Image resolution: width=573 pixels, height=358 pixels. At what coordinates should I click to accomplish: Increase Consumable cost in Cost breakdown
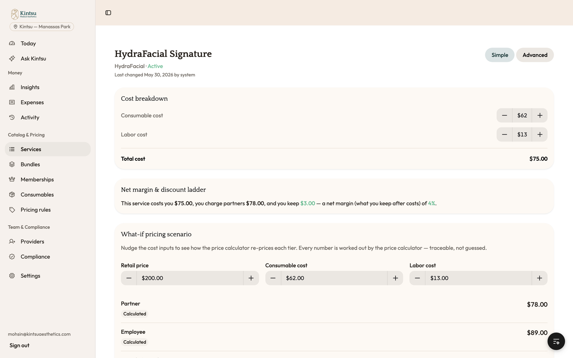coord(540,115)
